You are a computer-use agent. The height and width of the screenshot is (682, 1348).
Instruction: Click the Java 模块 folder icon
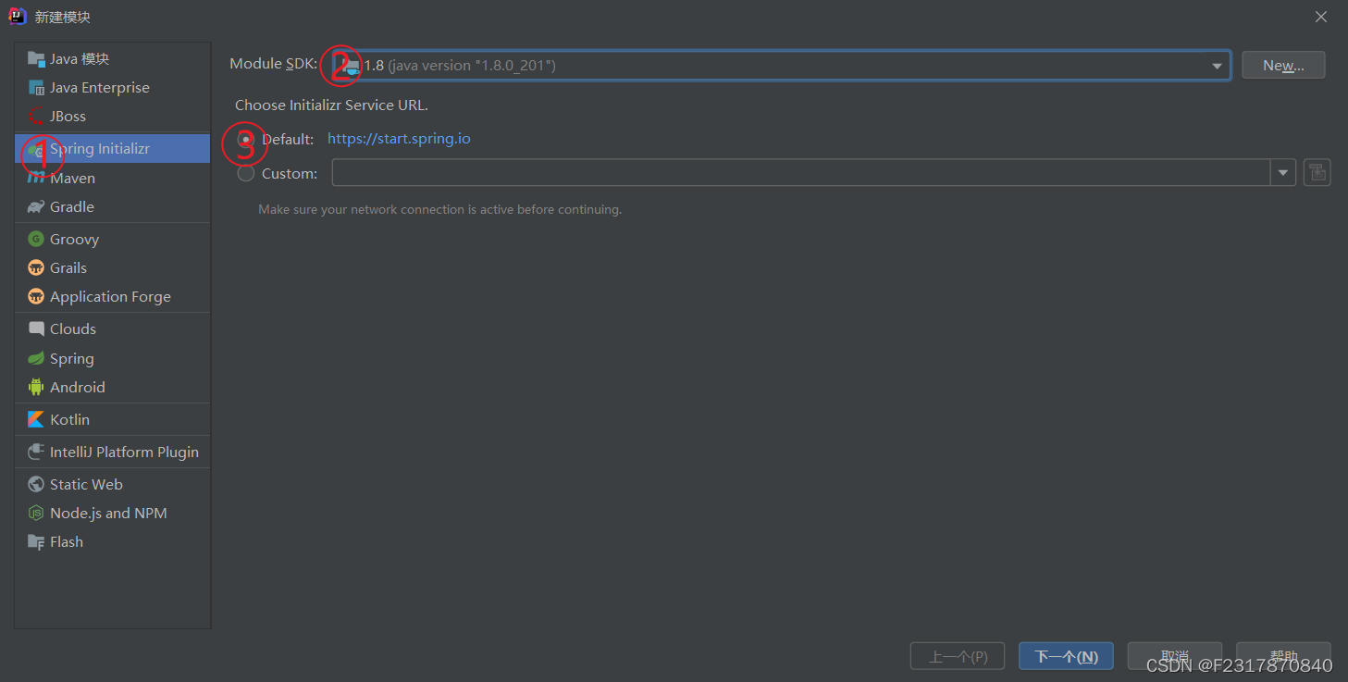(x=36, y=59)
